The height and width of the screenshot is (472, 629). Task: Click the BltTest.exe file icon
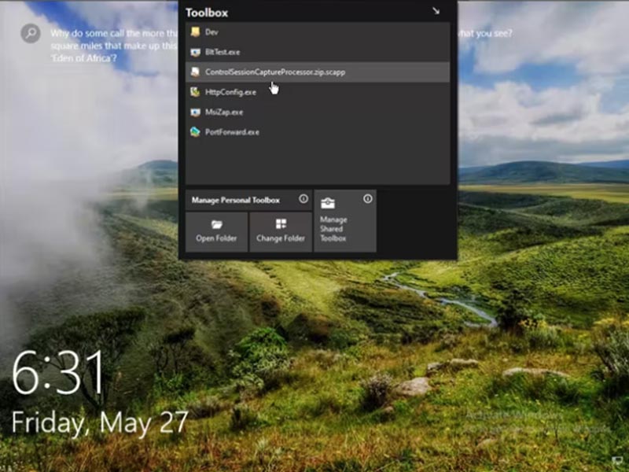[x=195, y=52]
